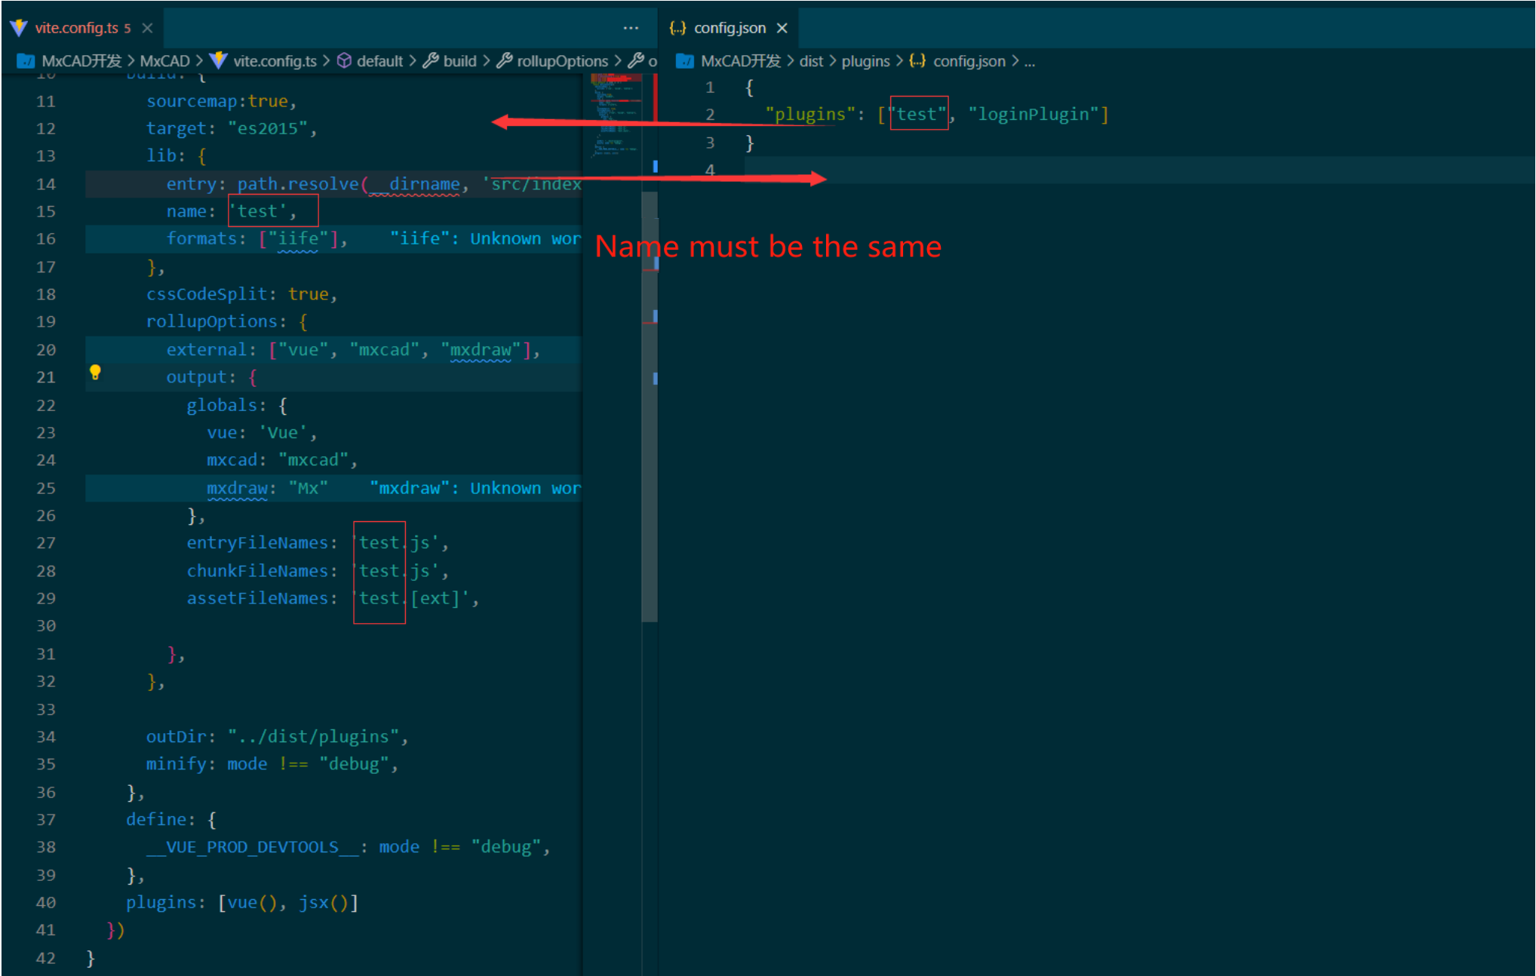Close the vite.config.ts tab
The height and width of the screenshot is (976, 1536).
[x=148, y=28]
